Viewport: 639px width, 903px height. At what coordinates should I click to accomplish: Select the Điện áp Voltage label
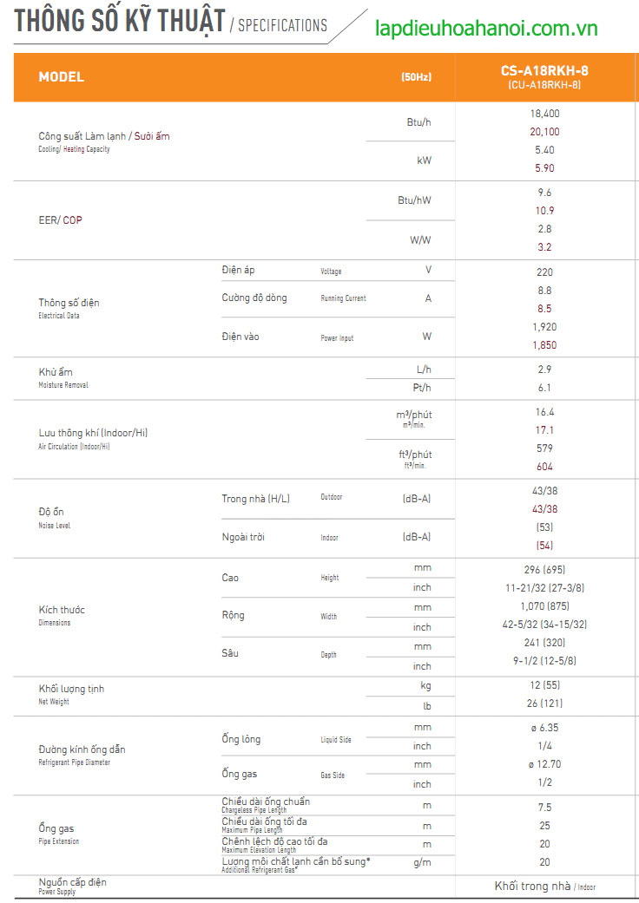[x=238, y=271]
